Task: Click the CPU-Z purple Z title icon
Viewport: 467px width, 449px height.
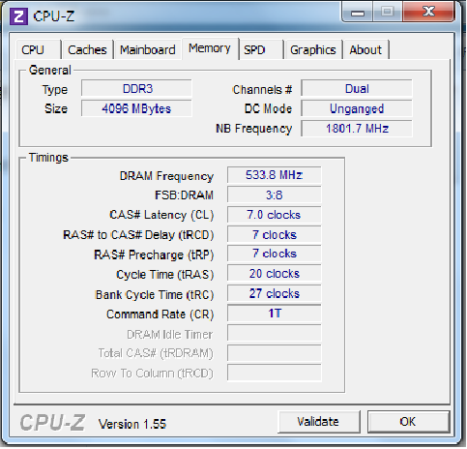Action: tap(18, 16)
